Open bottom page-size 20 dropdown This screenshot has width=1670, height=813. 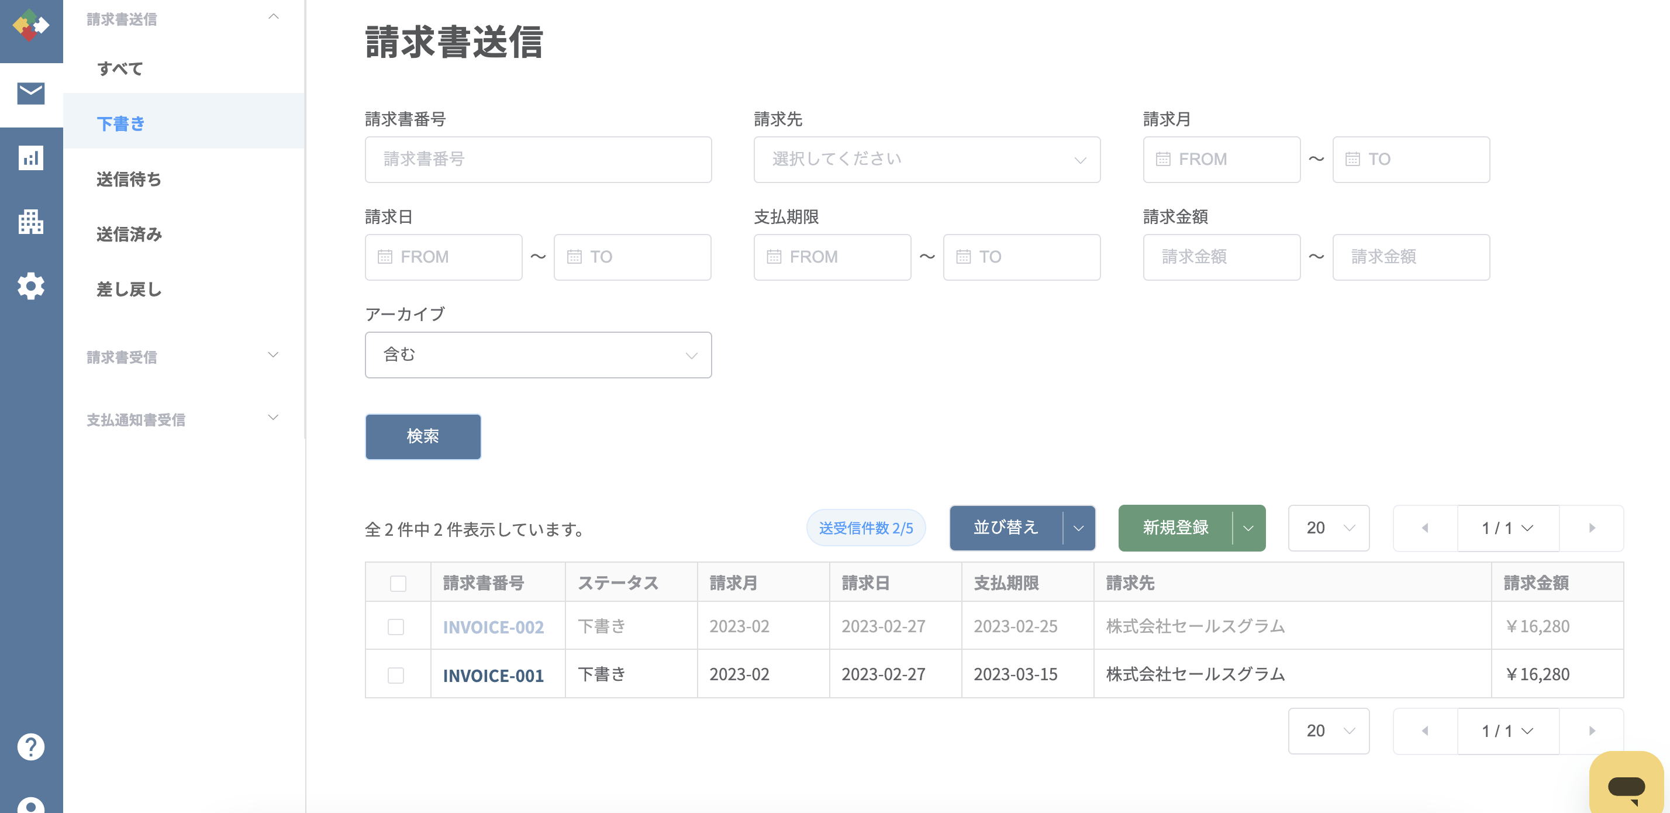(x=1329, y=731)
